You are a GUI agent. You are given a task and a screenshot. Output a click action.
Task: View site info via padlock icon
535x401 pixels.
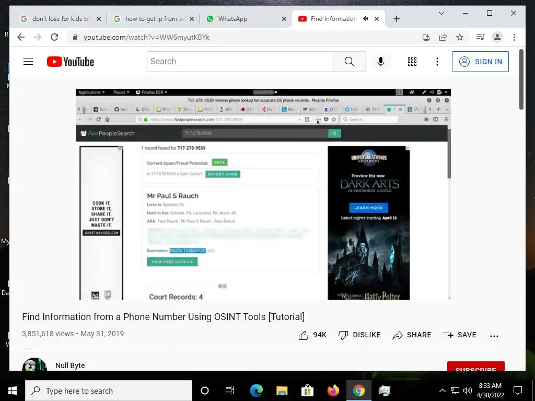click(x=75, y=37)
